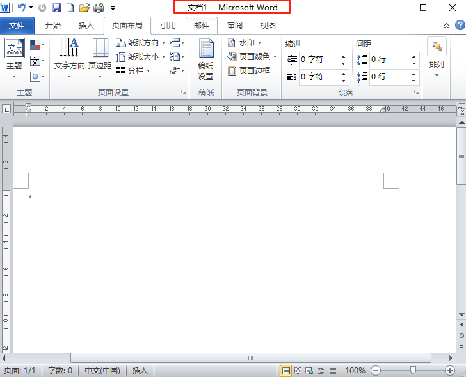Open theme effects dropdown
Viewport: 466px width, 377px height.
(x=37, y=77)
